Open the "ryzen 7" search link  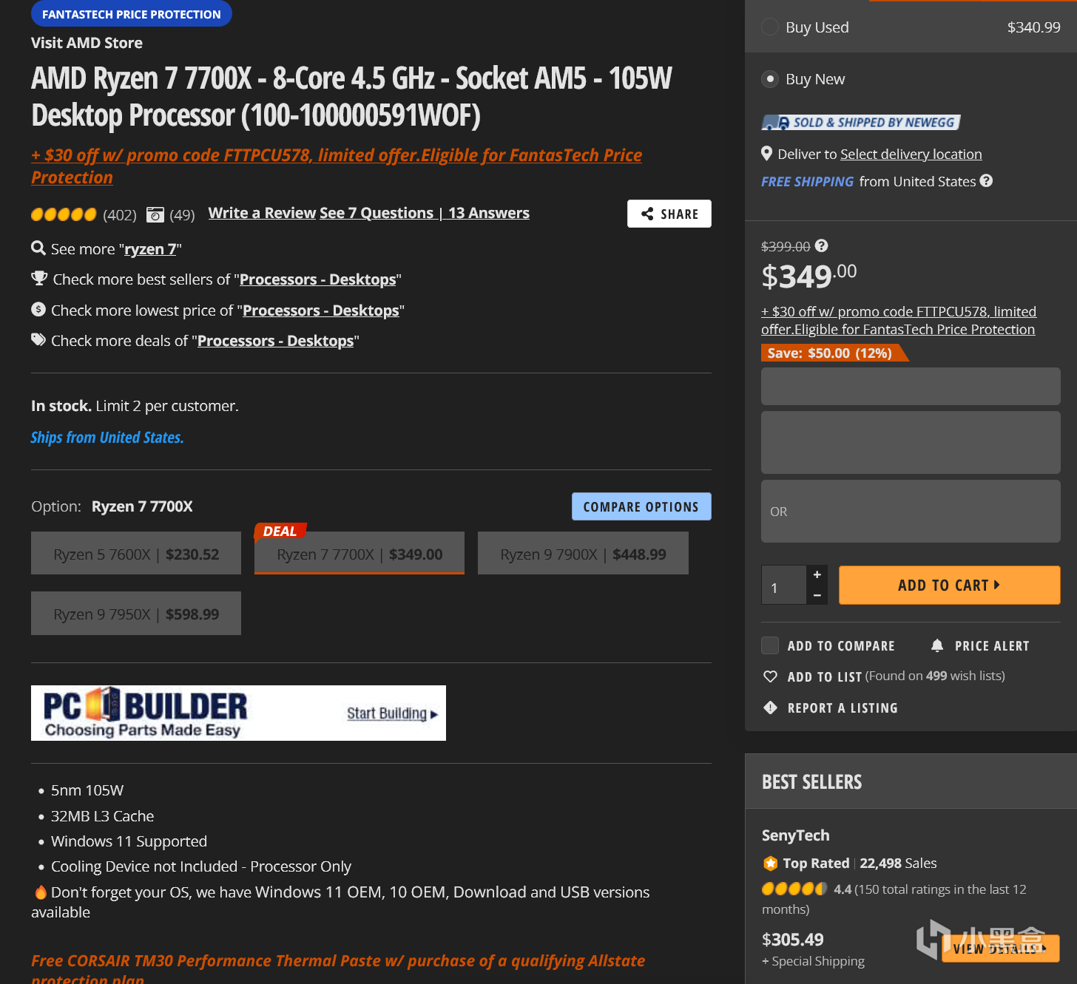[x=150, y=249]
